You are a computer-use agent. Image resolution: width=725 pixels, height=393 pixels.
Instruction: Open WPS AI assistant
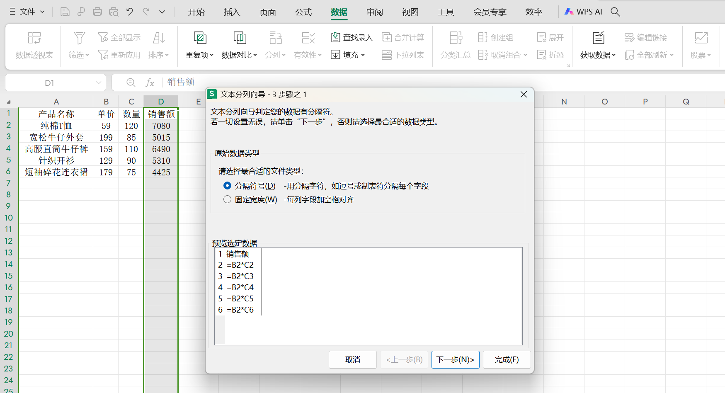(583, 12)
